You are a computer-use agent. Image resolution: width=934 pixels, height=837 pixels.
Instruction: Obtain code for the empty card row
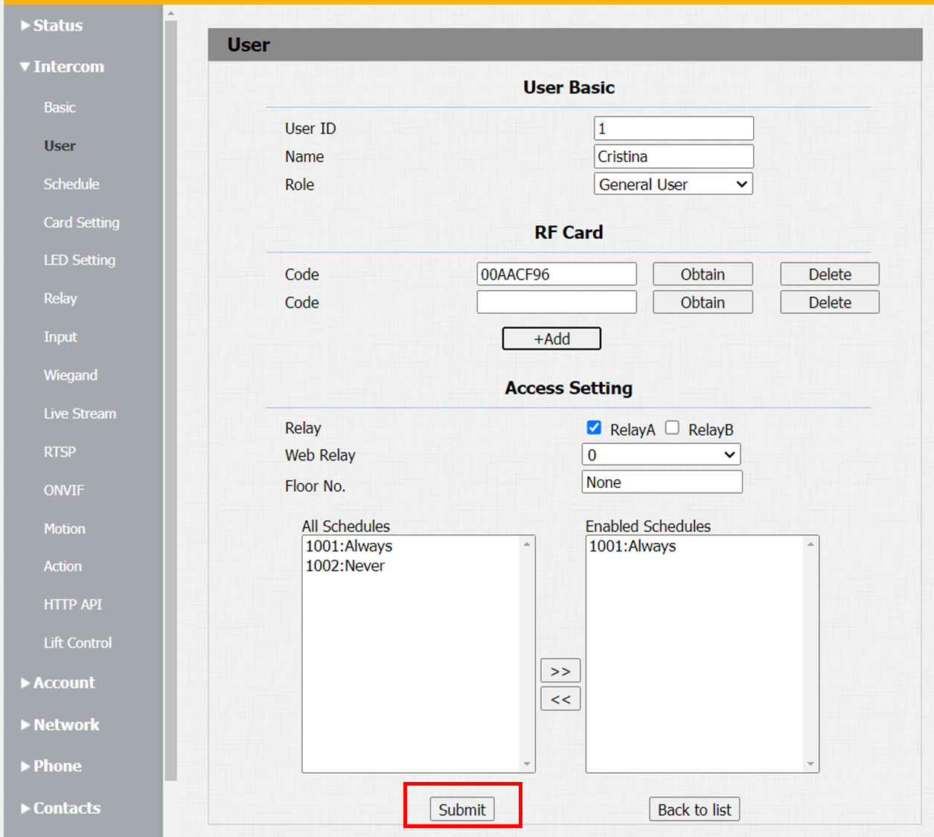click(x=703, y=302)
